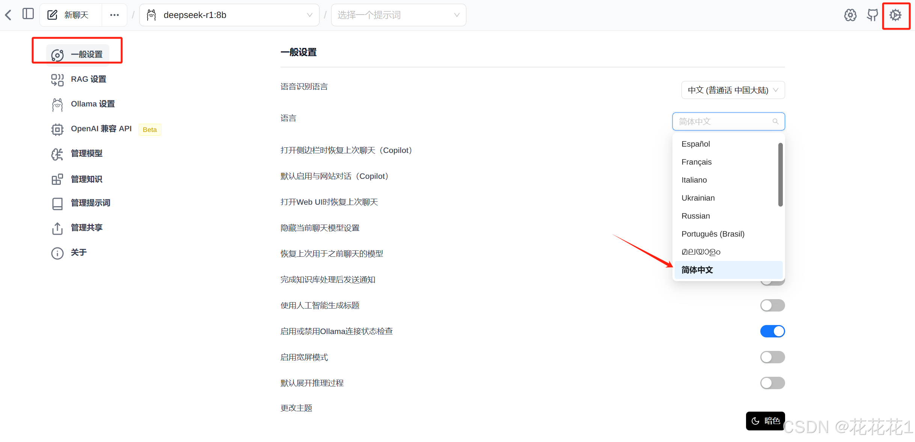Toggle the sidebar panel icon
The height and width of the screenshot is (442, 915).
(x=28, y=14)
